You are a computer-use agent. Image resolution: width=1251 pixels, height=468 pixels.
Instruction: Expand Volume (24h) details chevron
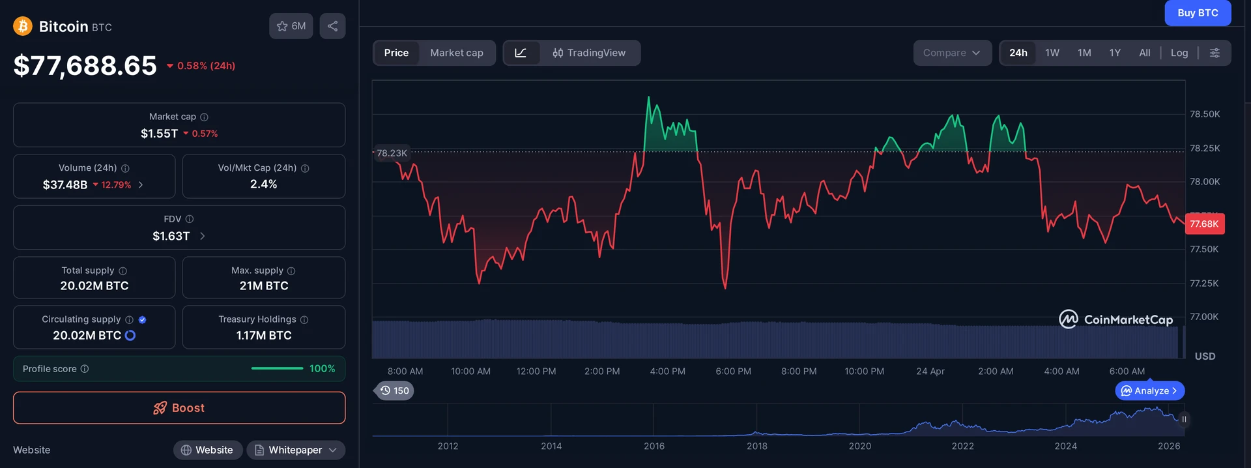coord(141,185)
